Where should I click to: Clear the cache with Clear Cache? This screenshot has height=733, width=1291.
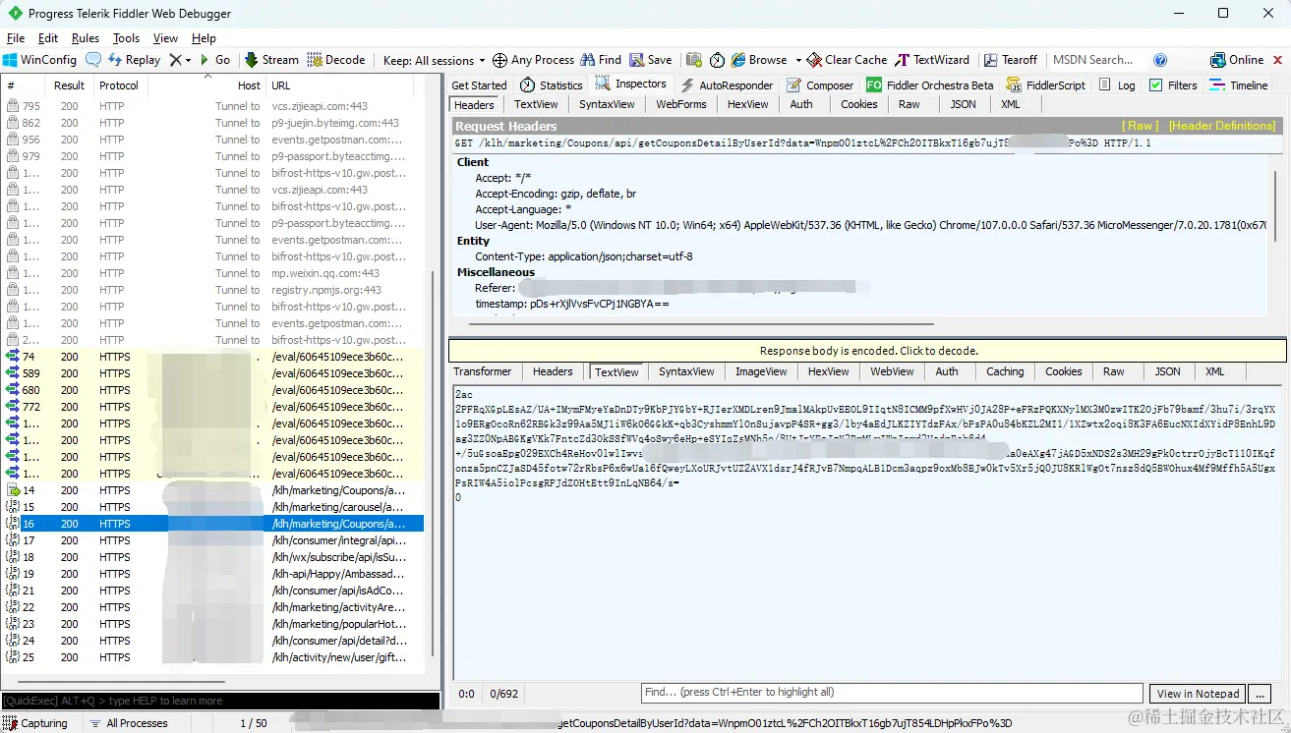pos(847,60)
